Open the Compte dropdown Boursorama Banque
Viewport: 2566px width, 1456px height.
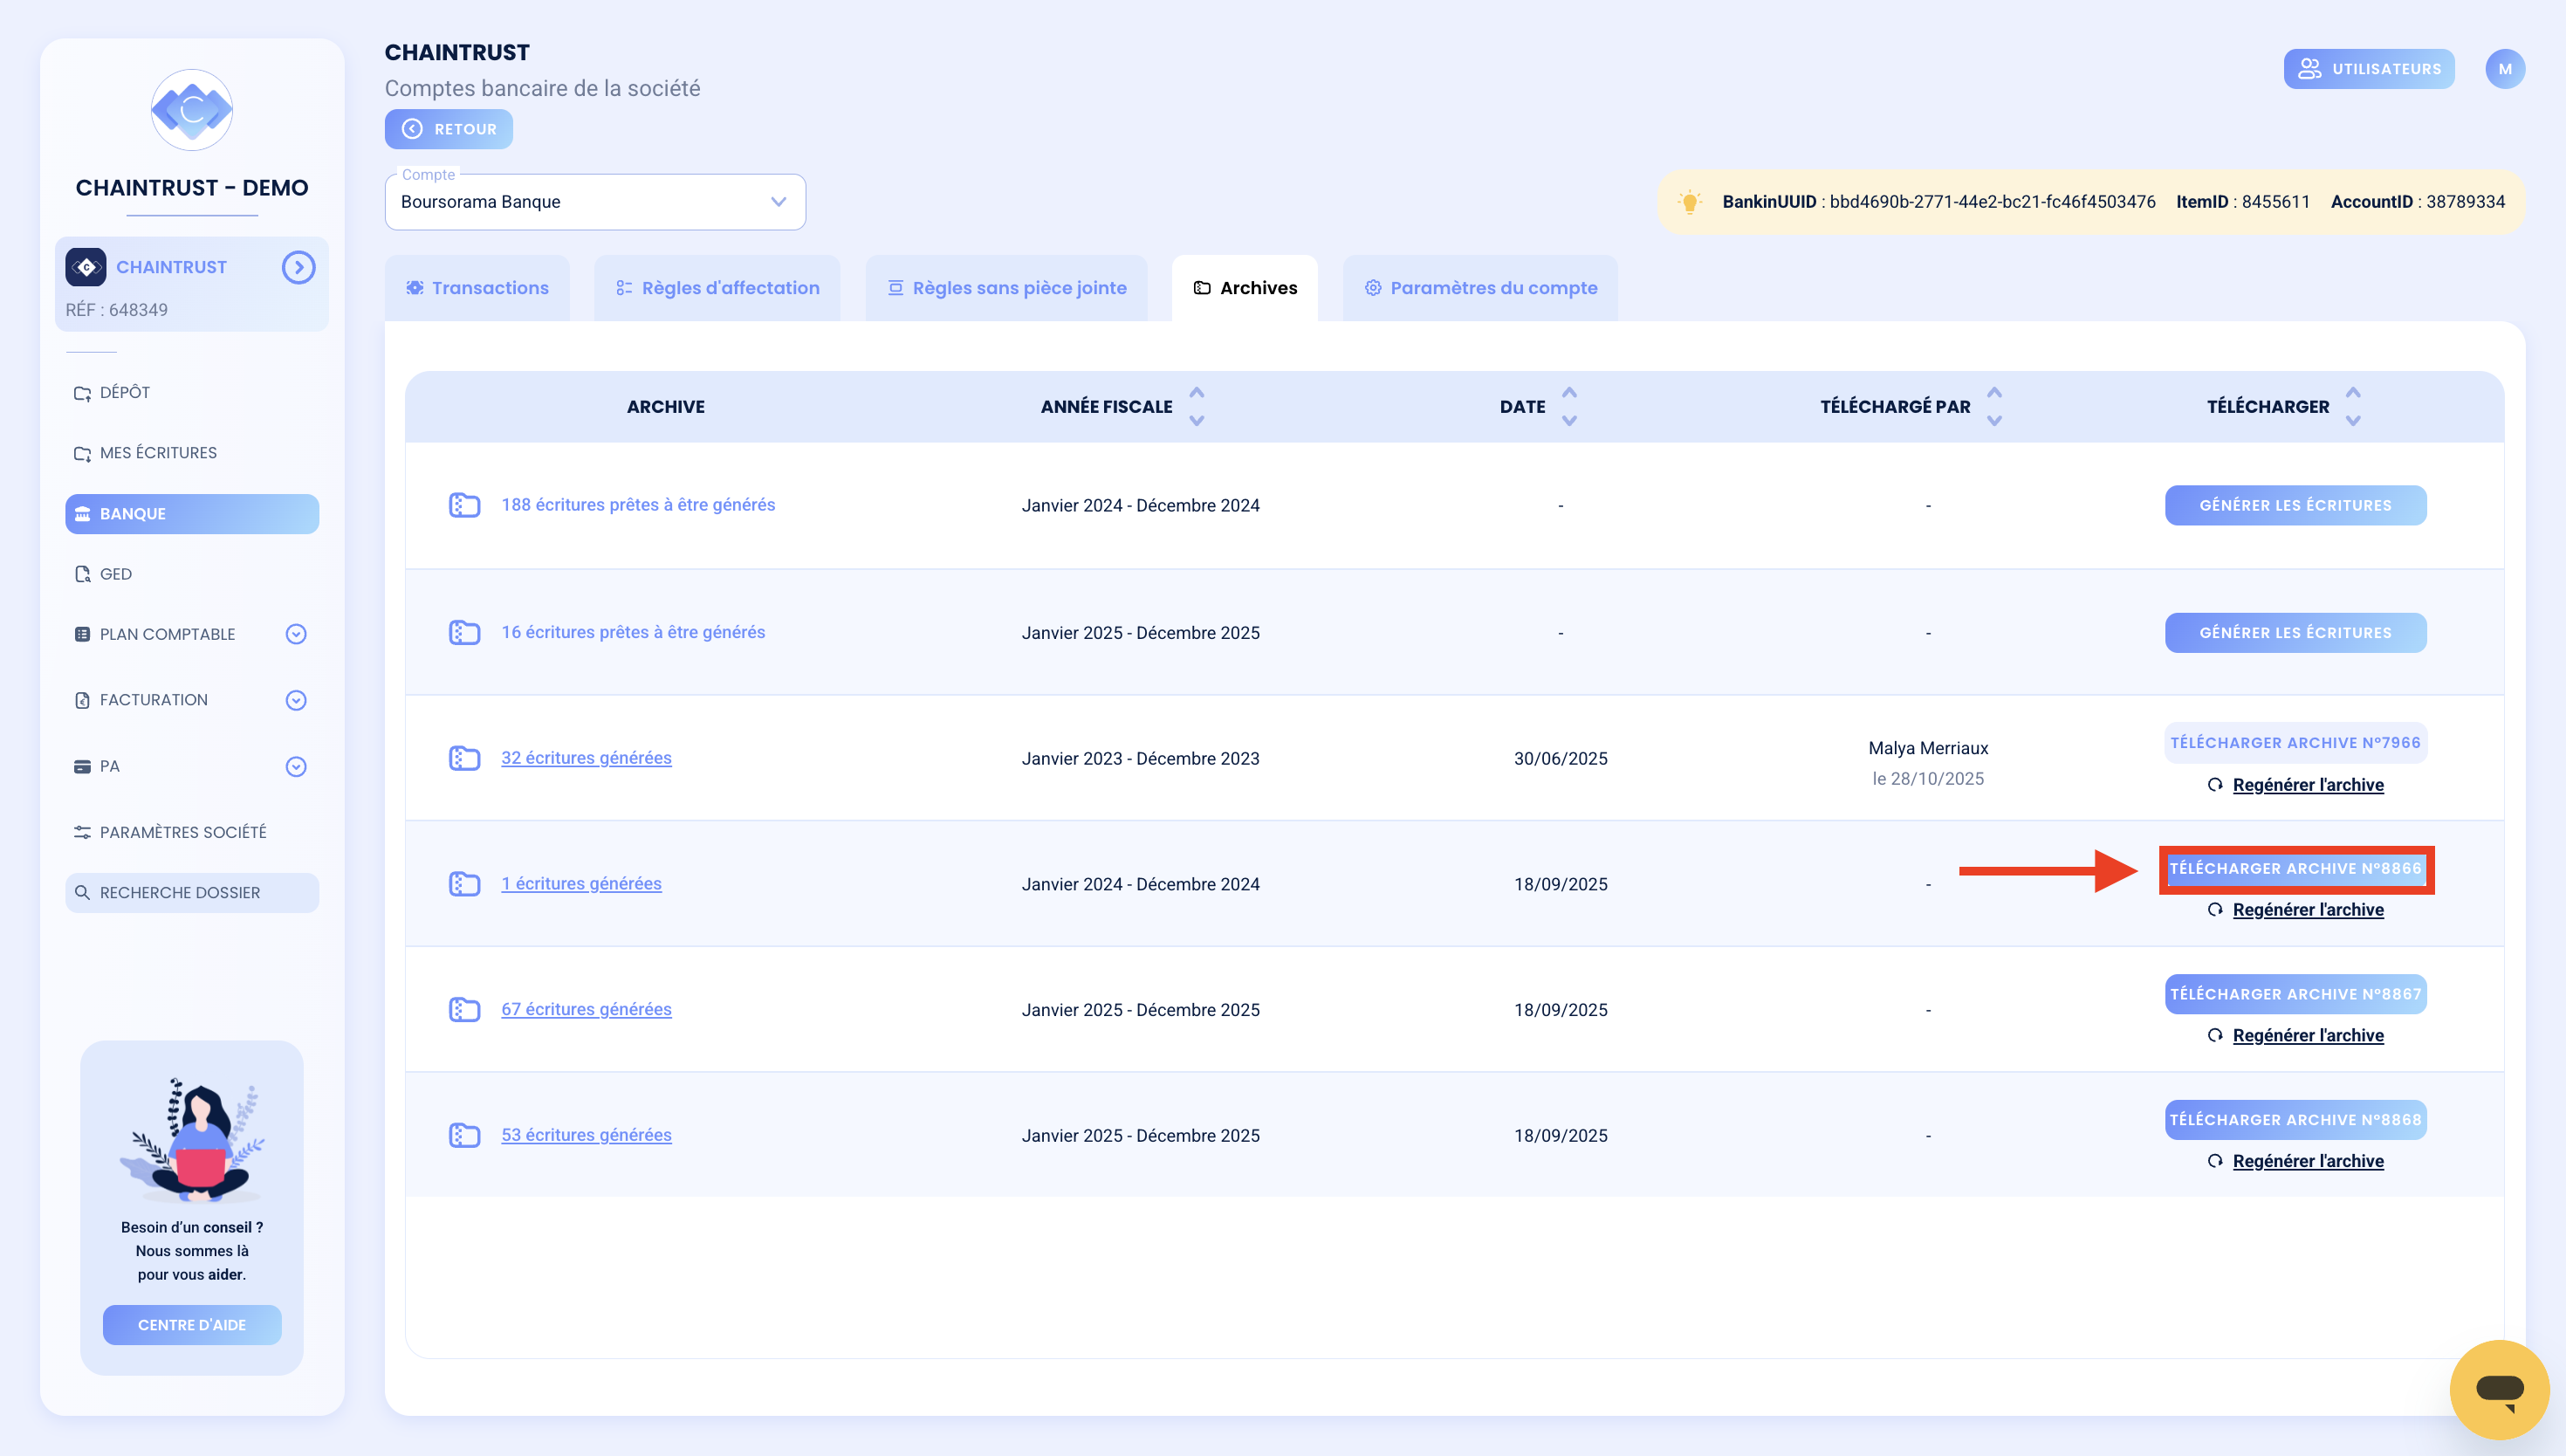(x=594, y=202)
